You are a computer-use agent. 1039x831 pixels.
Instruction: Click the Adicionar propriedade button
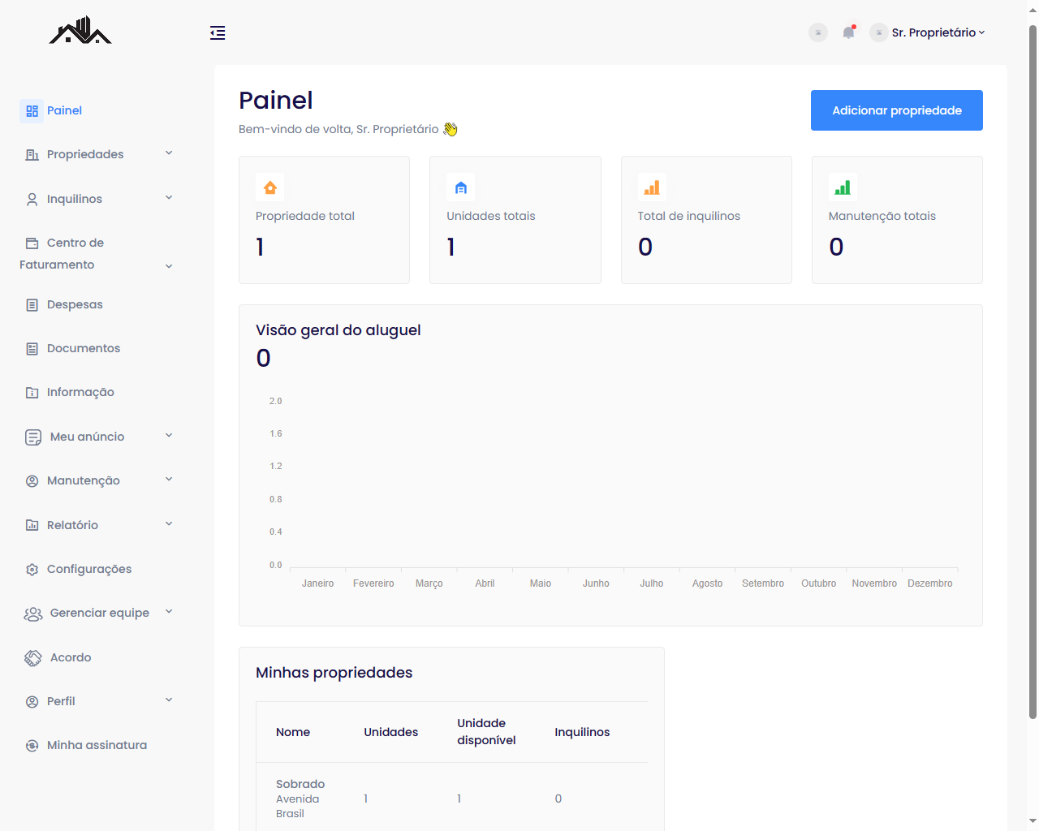click(896, 110)
